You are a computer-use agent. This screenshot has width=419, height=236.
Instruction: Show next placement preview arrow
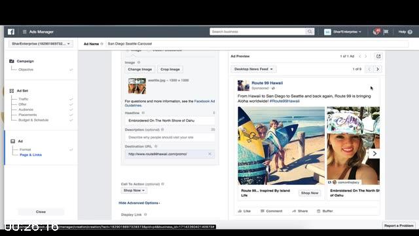point(378,69)
